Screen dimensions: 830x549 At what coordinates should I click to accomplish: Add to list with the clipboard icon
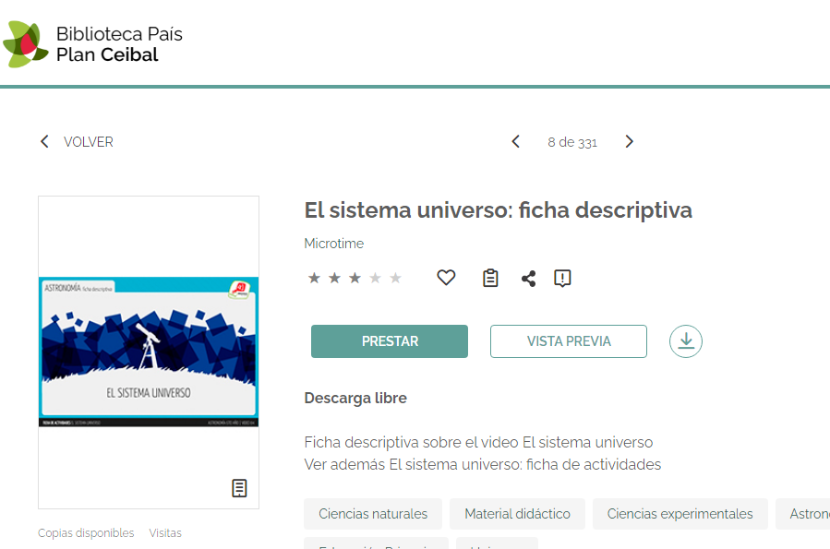(490, 278)
